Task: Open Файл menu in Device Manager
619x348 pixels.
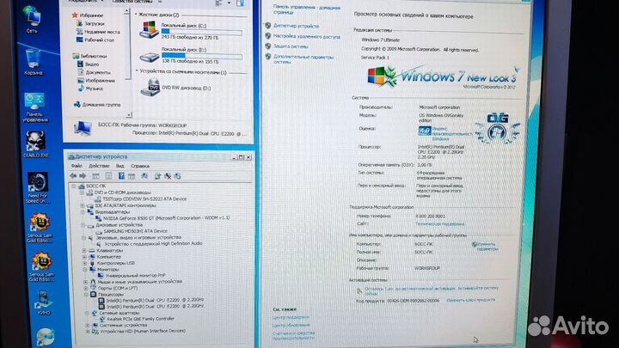Action: [77, 166]
